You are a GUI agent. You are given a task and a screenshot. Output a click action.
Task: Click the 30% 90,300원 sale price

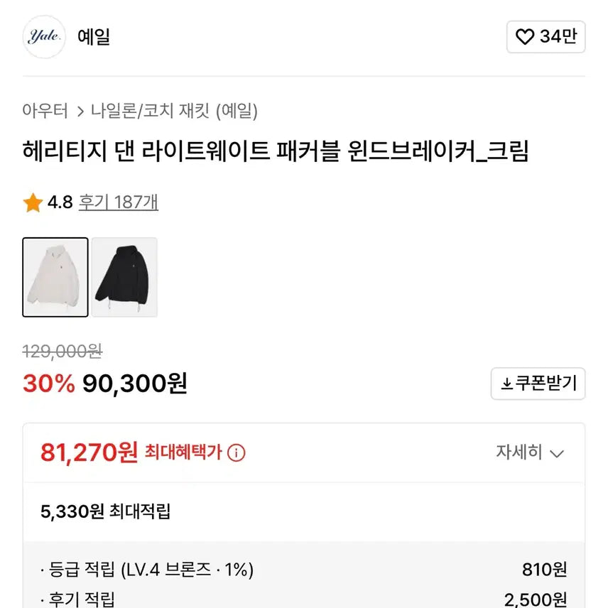[x=105, y=384]
